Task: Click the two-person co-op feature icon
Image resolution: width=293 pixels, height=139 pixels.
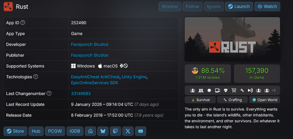Action: [x=201, y=90]
